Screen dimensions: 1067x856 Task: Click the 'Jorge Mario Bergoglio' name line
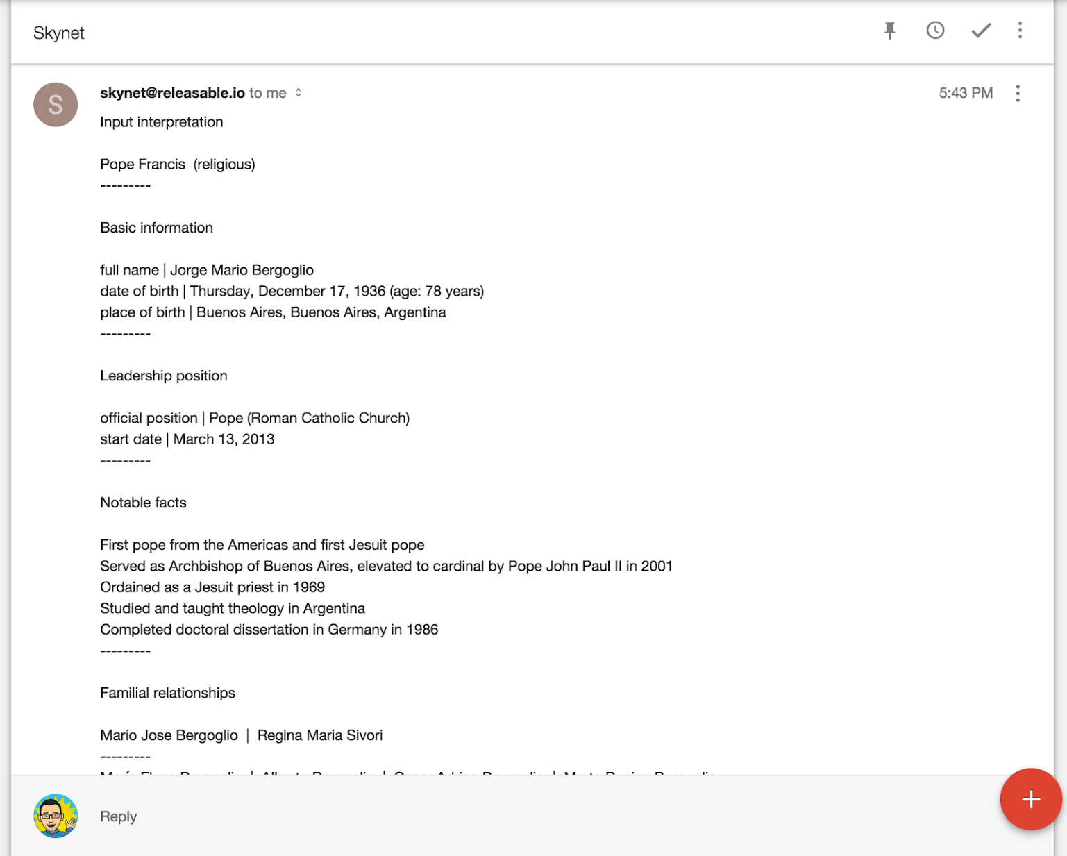207,270
